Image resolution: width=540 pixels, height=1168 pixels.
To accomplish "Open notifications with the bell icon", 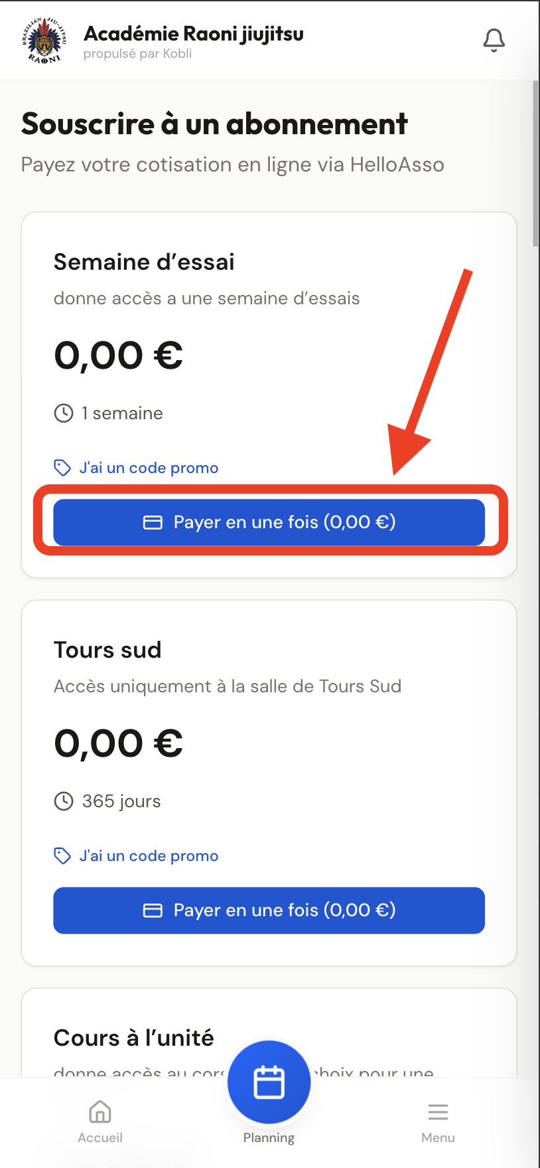I will [x=494, y=40].
